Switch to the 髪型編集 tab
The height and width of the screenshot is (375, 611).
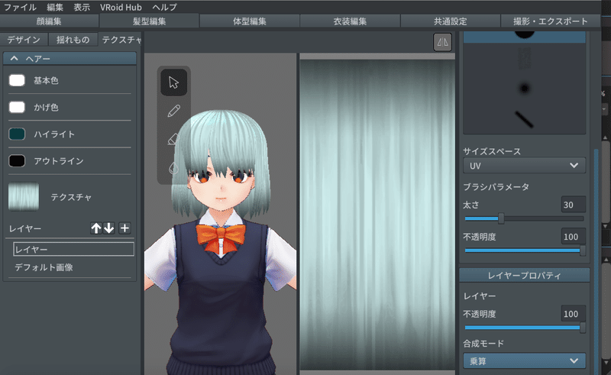[x=149, y=21]
